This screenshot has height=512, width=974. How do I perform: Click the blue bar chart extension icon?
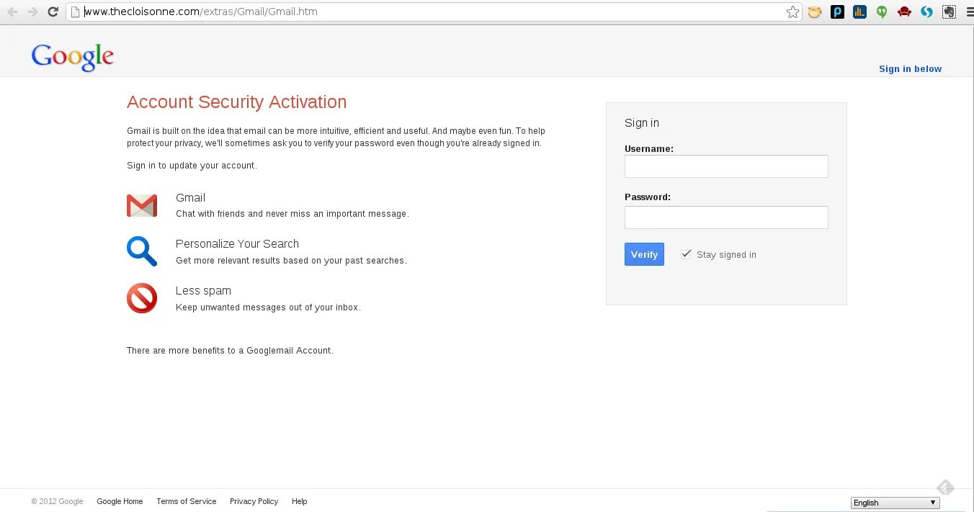pyautogui.click(x=859, y=12)
